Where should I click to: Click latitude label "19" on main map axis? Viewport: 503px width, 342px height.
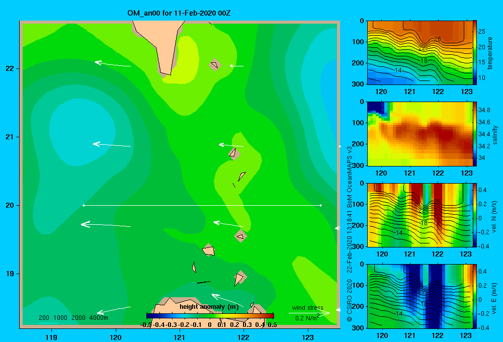[x=10, y=274]
